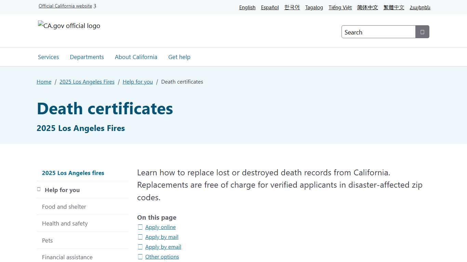The height and width of the screenshot is (262, 467).
Task: Switch language to 한국어
Action: click(x=292, y=7)
